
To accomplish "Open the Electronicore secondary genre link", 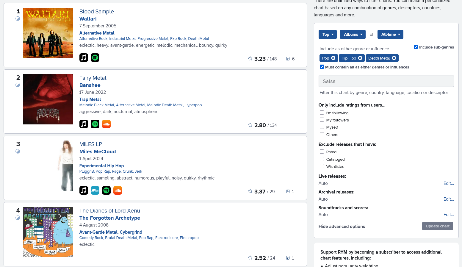I will tap(167, 238).
